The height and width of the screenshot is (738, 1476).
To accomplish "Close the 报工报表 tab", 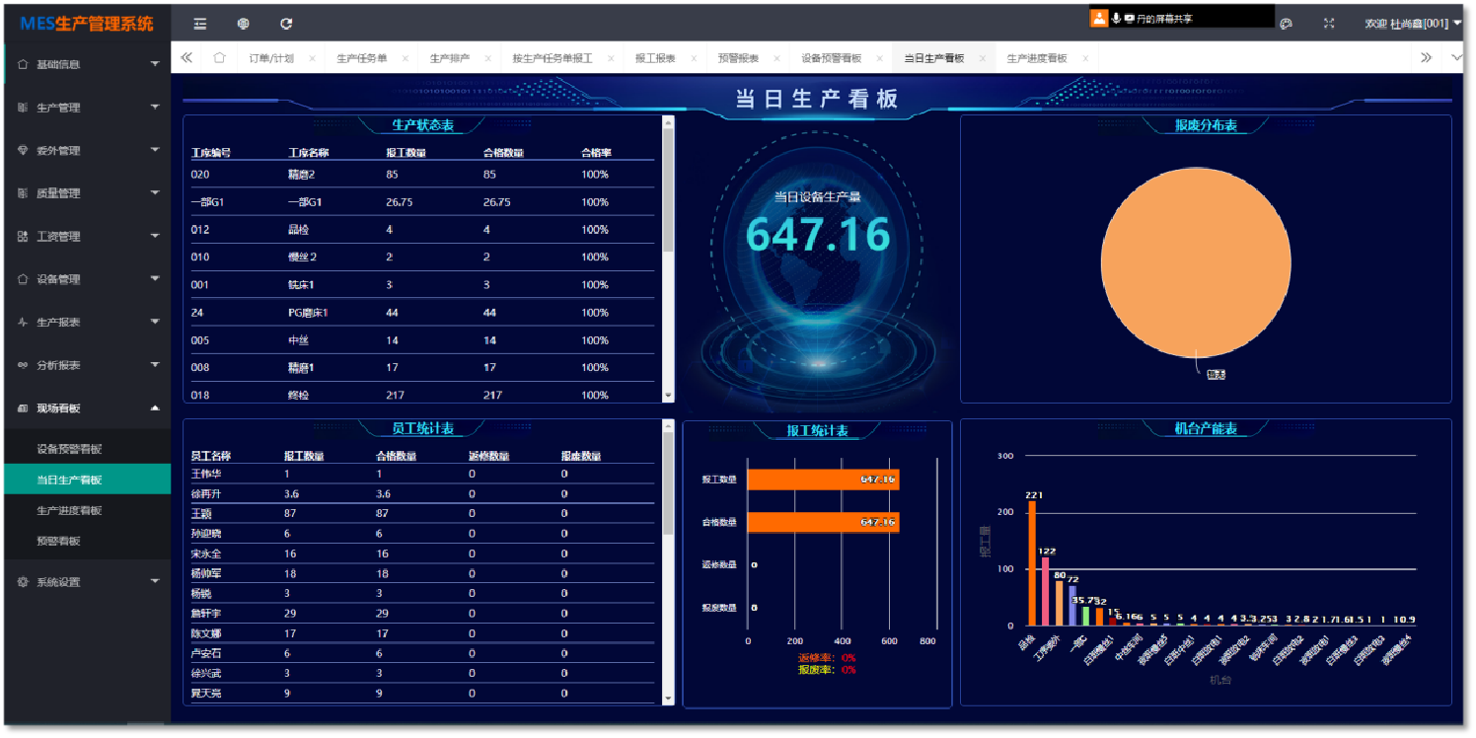I will tap(696, 57).
